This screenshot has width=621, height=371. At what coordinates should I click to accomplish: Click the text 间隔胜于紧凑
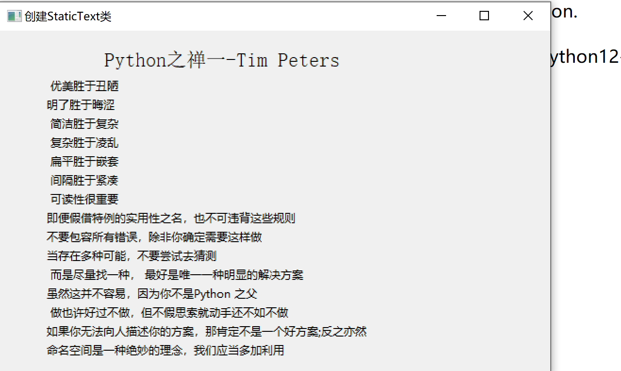pos(84,180)
